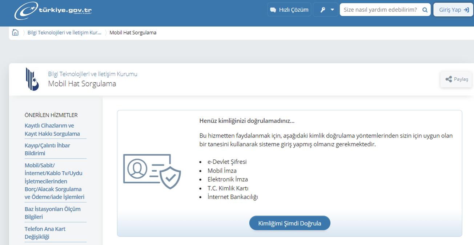
Task: Open Bilgi Teknolojileri ve İletişim Kur... breadcrumb
Action: pyautogui.click(x=64, y=33)
